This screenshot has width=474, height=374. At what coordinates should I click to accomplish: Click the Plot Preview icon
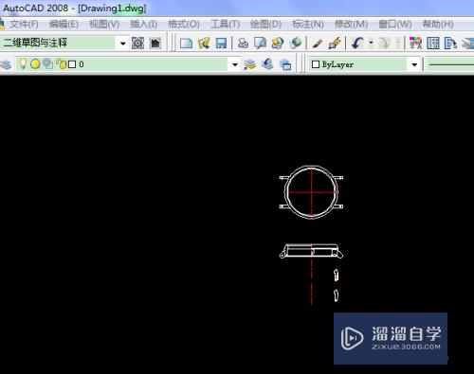click(260, 44)
